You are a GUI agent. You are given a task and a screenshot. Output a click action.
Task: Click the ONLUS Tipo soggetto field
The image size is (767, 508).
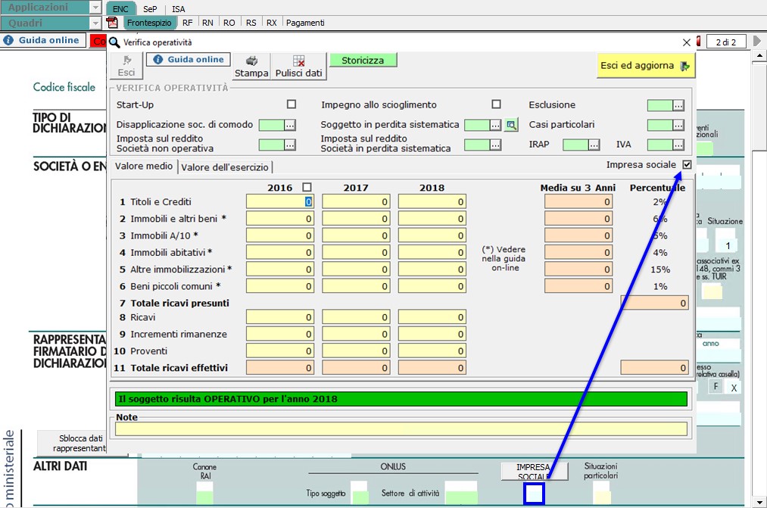click(x=360, y=494)
